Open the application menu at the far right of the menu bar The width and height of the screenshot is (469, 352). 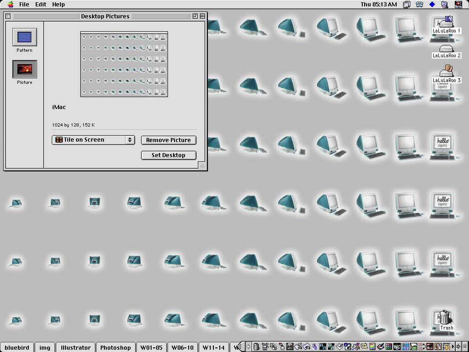coord(458,4)
